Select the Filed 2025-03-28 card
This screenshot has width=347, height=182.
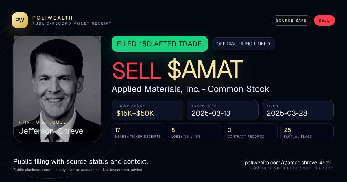tap(298, 110)
